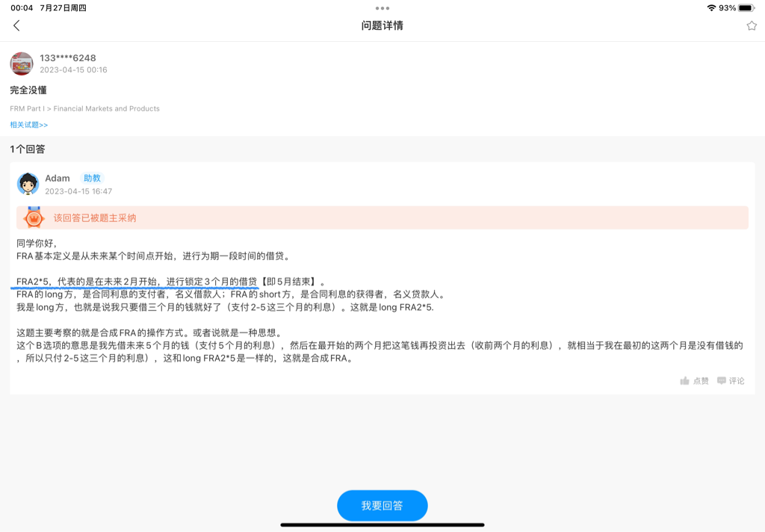Image resolution: width=765 pixels, height=532 pixels.
Task: Open comments using the speech bubble icon
Action: (x=722, y=381)
